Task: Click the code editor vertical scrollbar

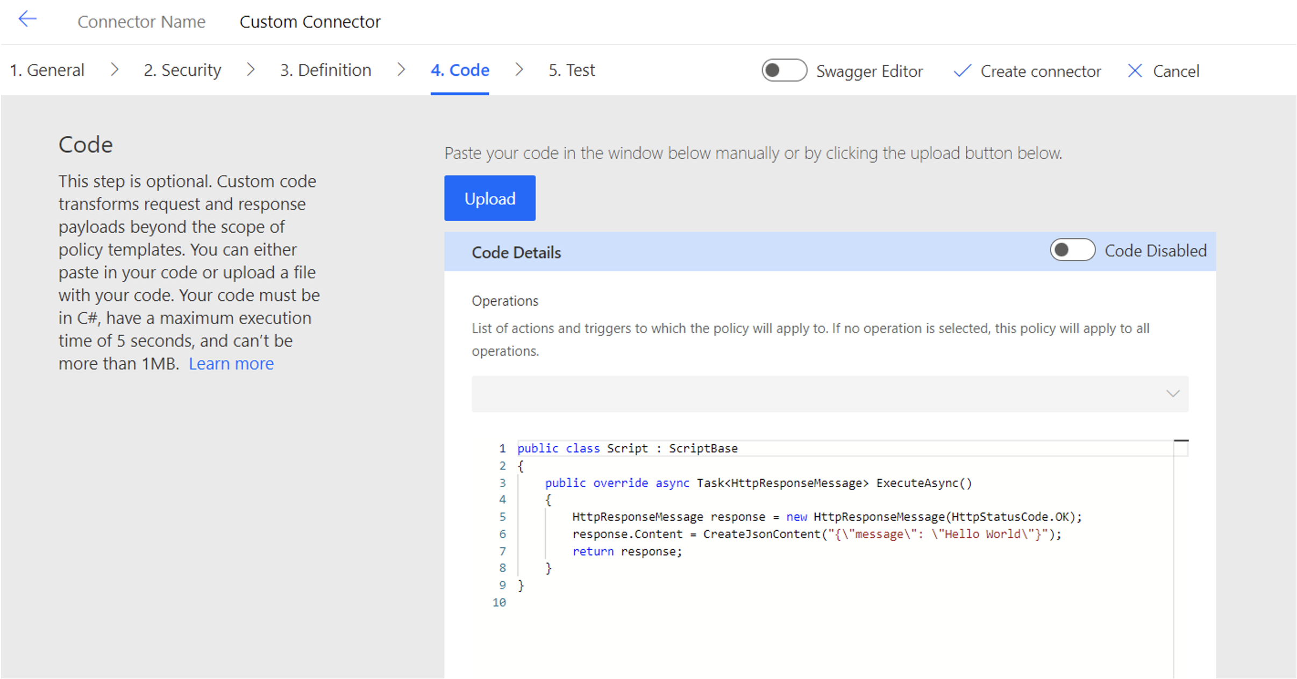Action: coord(1180,559)
